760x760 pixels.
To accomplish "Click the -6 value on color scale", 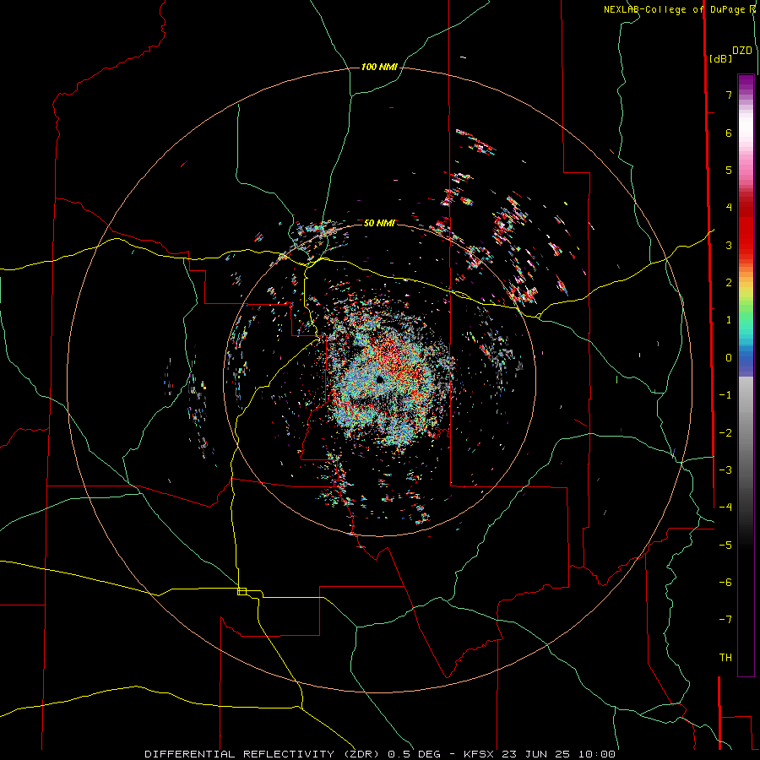I will point(725,583).
